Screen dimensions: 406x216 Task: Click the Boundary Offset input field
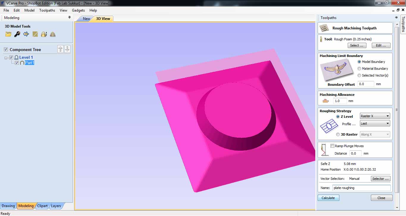point(366,84)
